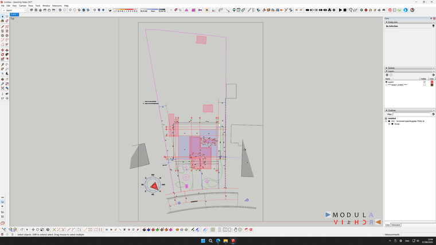Select the Move tool
Screen dimensions: 436x245
pos(2,50)
